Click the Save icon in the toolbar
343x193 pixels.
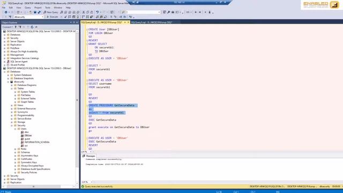tap(35, 12)
